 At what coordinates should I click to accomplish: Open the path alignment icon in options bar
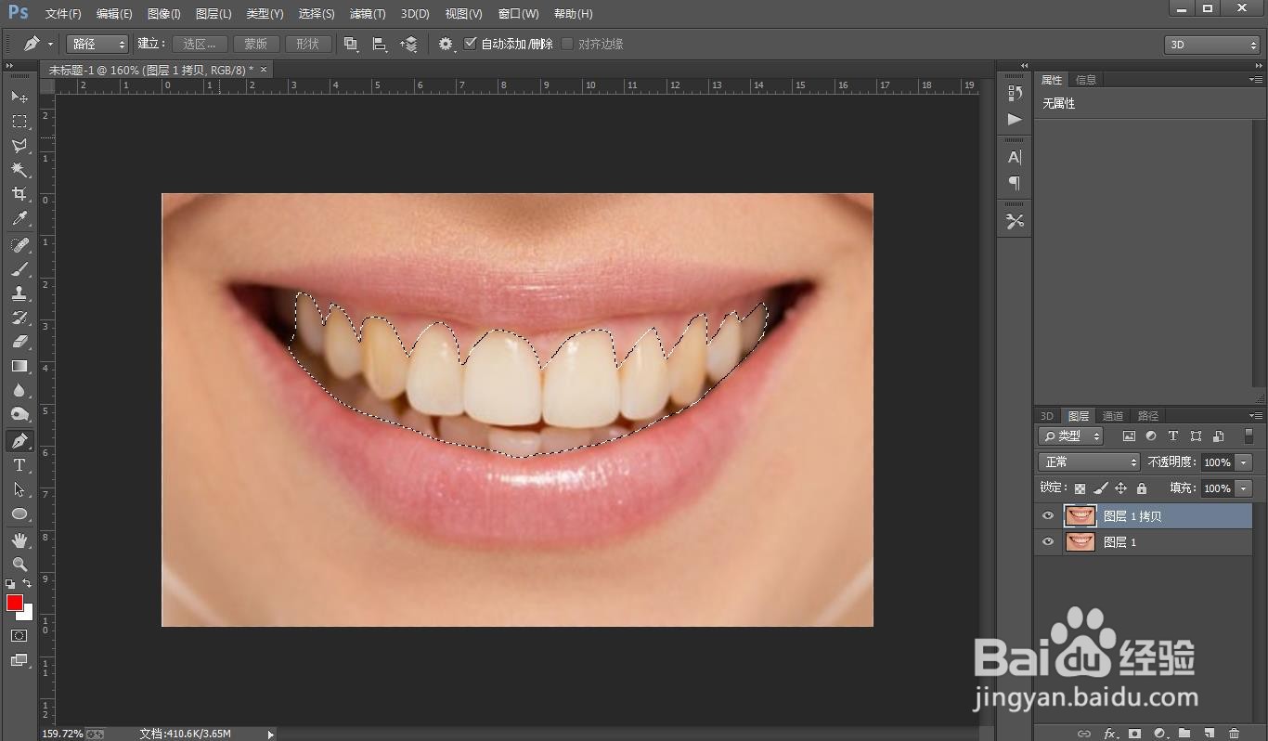tap(379, 44)
